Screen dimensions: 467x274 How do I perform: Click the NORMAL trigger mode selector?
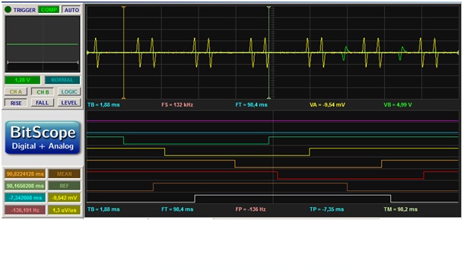pos(62,80)
